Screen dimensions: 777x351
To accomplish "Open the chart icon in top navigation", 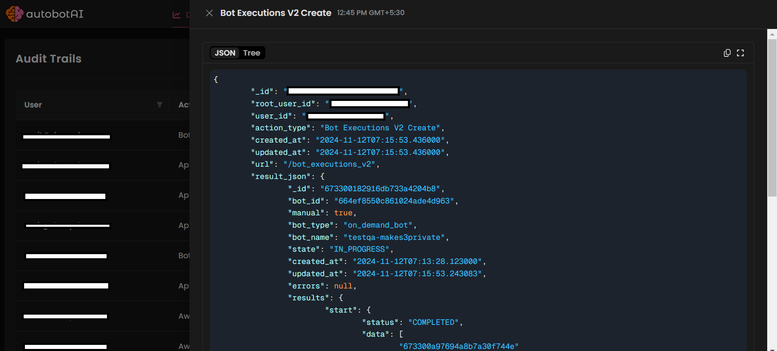I will pyautogui.click(x=177, y=15).
